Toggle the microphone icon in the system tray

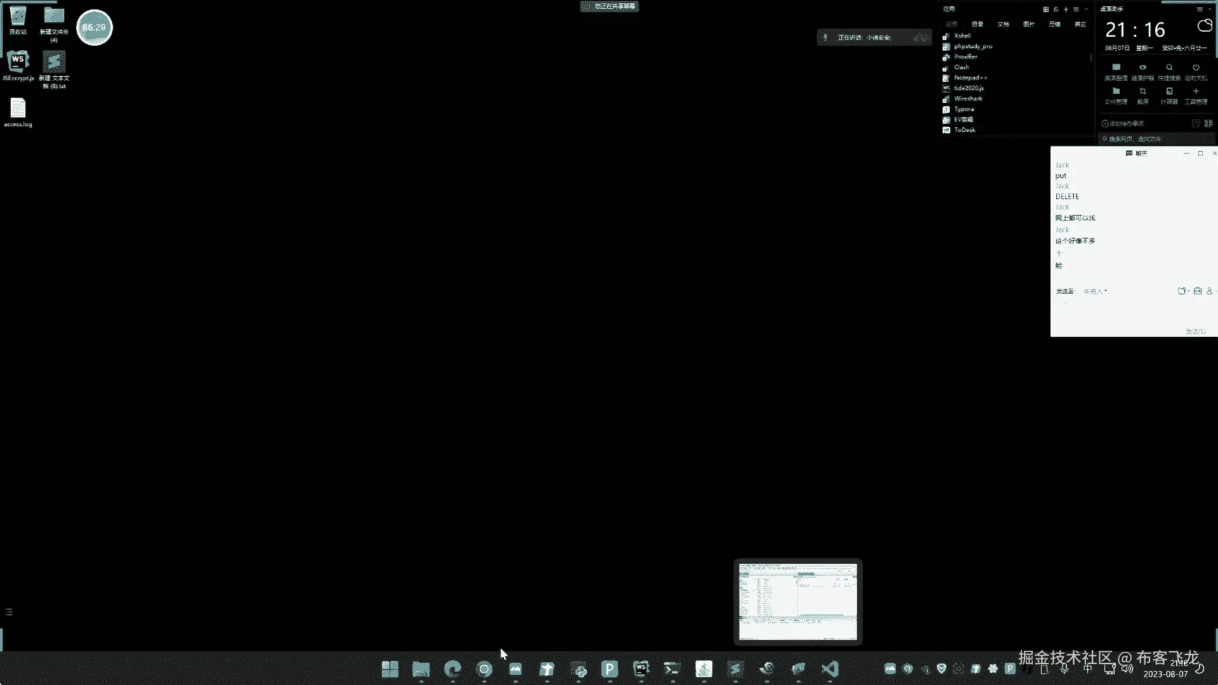[1064, 669]
